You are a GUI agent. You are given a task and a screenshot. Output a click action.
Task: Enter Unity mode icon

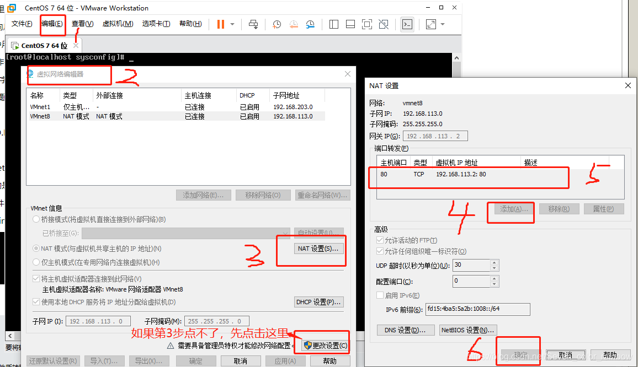(383, 24)
